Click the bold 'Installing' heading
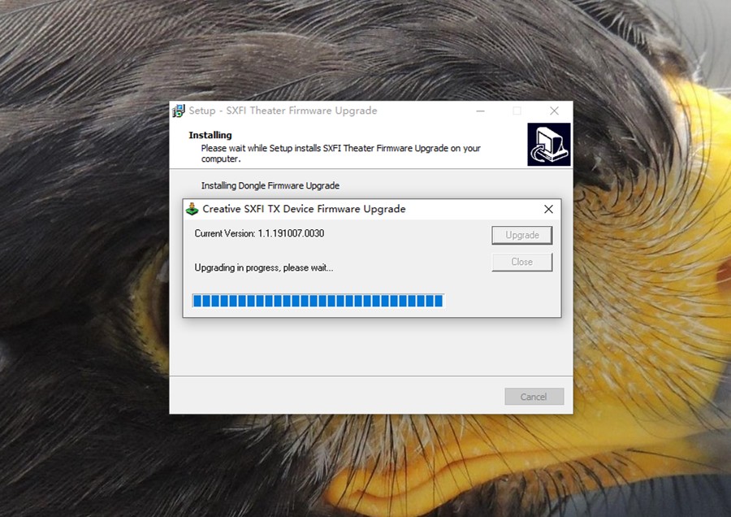The height and width of the screenshot is (517, 731). pyautogui.click(x=210, y=135)
